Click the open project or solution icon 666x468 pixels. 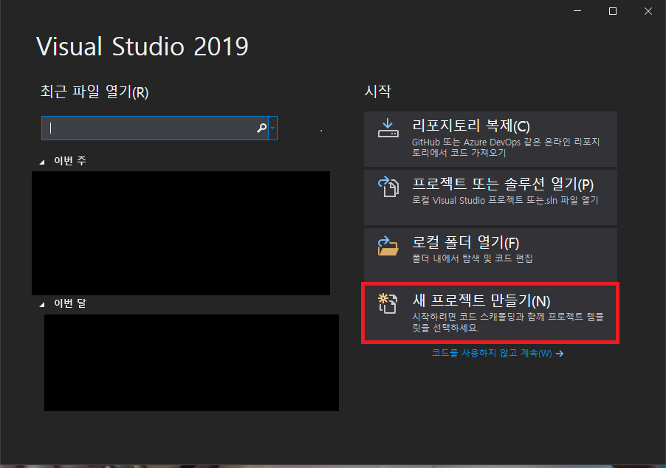388,187
